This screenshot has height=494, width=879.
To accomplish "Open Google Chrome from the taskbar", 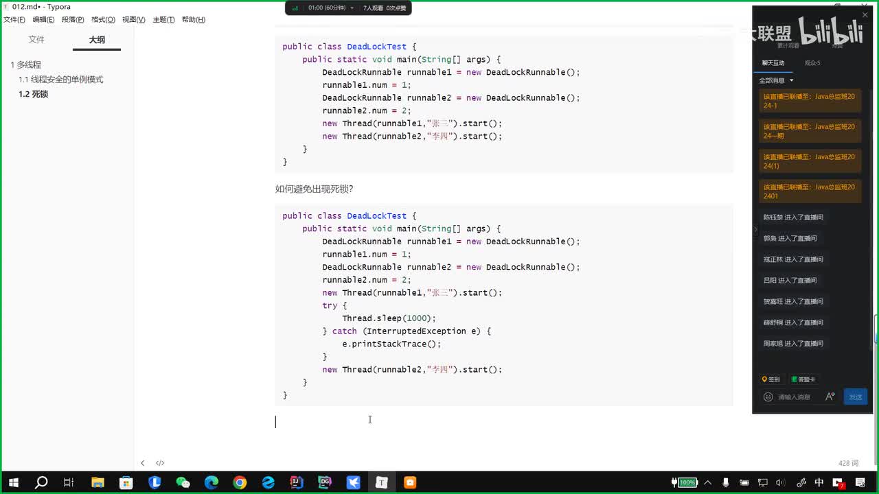I will coord(240,482).
